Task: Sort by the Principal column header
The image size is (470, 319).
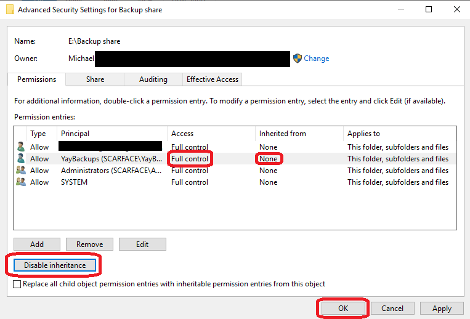Action: coord(75,134)
